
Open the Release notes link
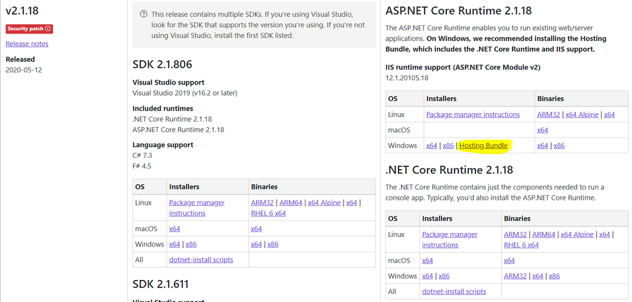tap(27, 44)
